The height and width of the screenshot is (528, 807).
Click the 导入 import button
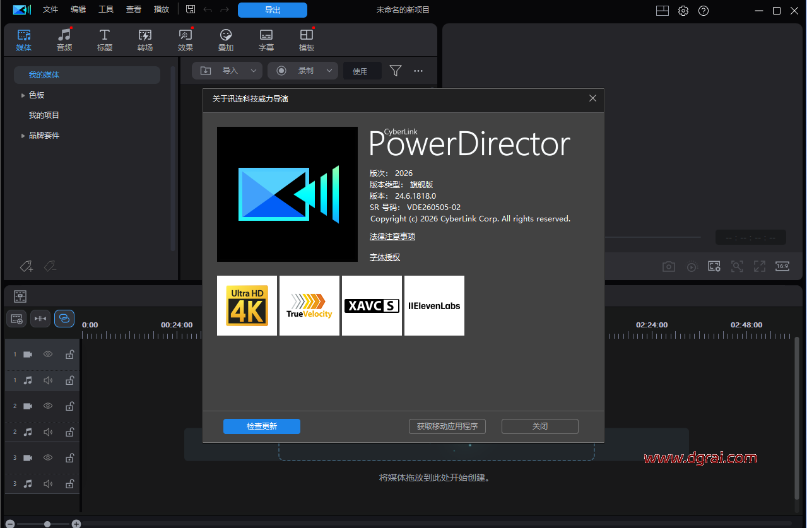pyautogui.click(x=219, y=71)
